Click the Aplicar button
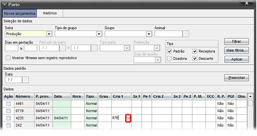 click(x=236, y=59)
